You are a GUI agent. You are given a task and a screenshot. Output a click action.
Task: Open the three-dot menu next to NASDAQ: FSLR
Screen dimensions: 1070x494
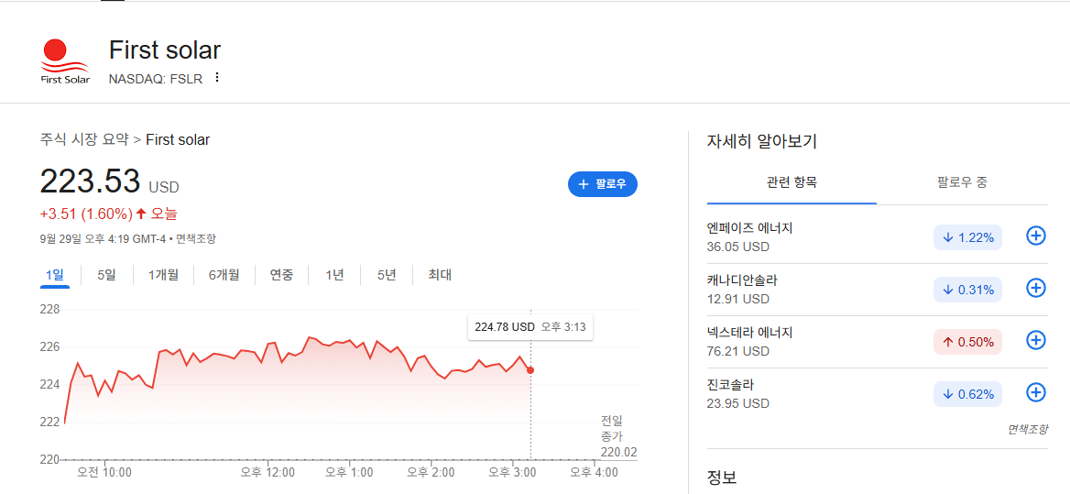pos(217,78)
